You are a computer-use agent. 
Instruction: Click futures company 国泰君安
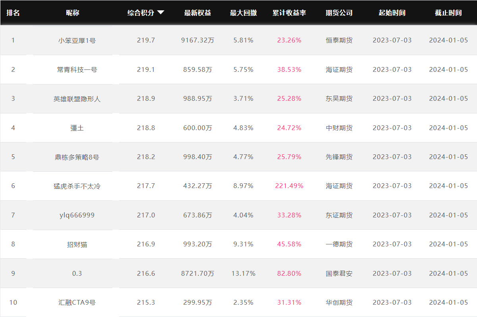tap(339, 273)
